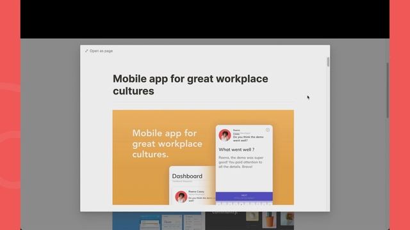
Task: Click the Mobile app for great workplace cultures title
Action: 190,85
